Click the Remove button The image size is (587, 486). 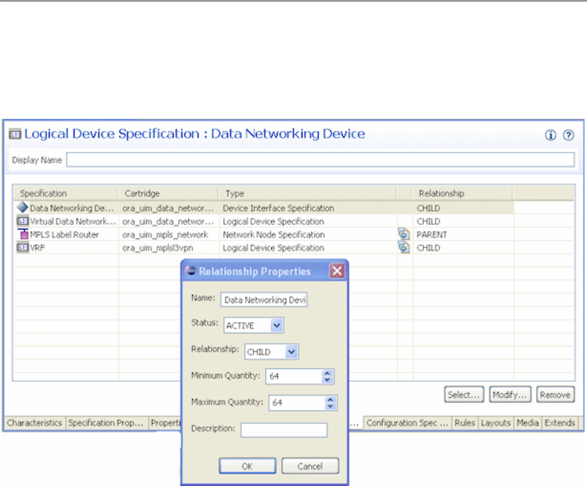tap(555, 395)
